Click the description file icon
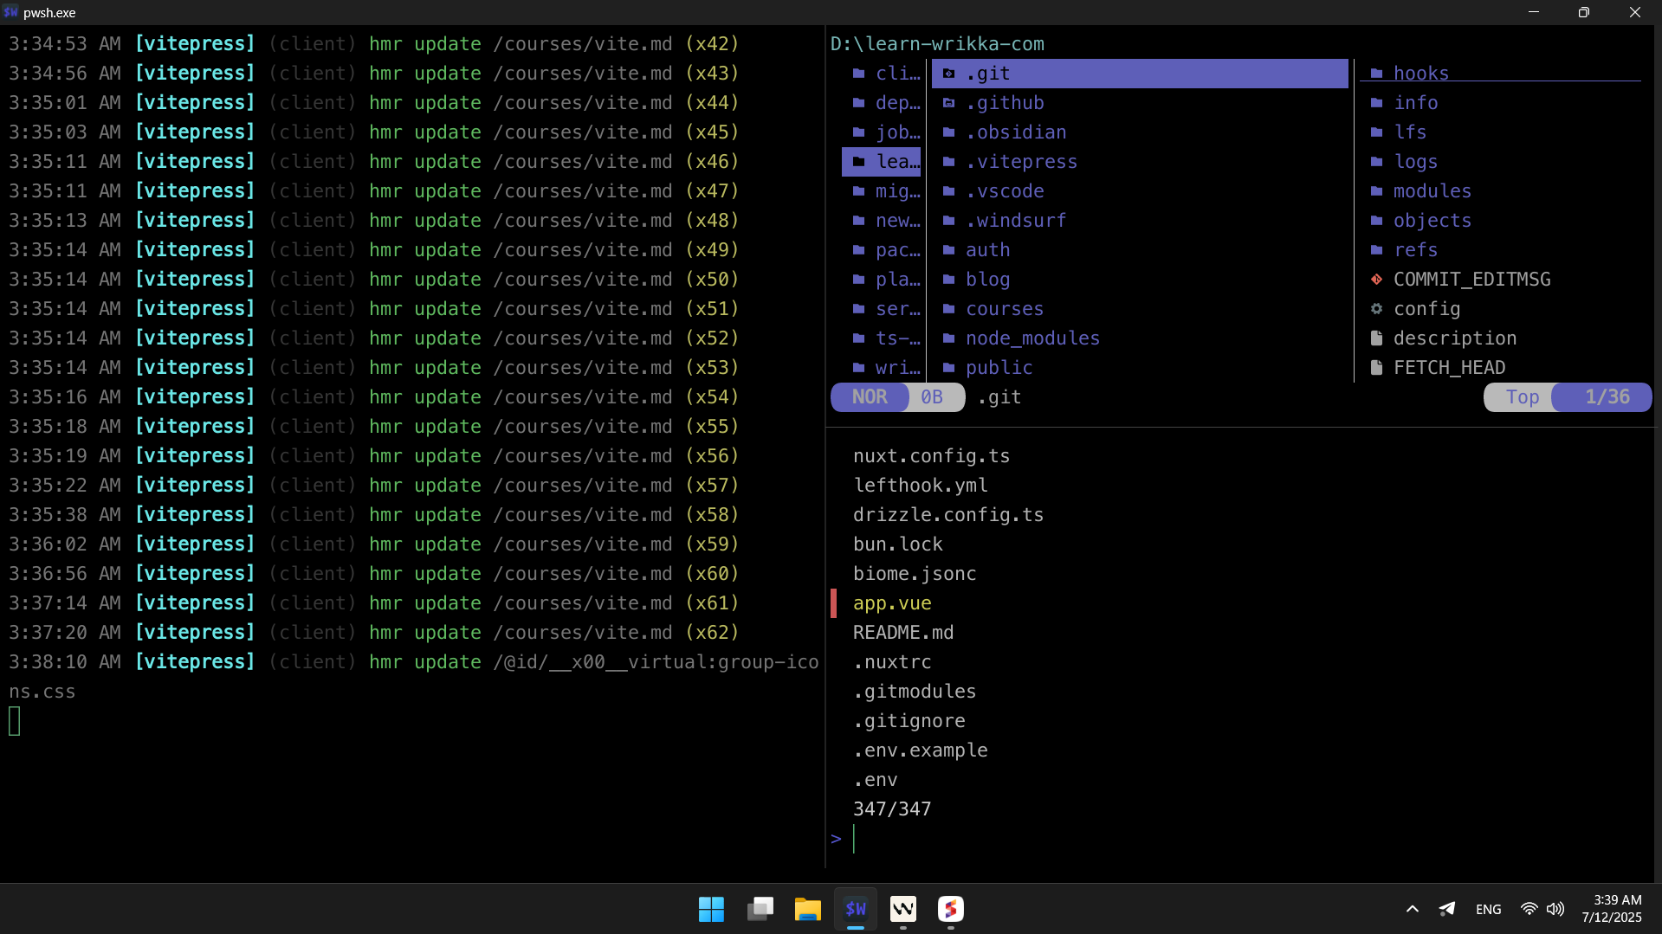Screen dimensions: 1662x934 point(1377,338)
